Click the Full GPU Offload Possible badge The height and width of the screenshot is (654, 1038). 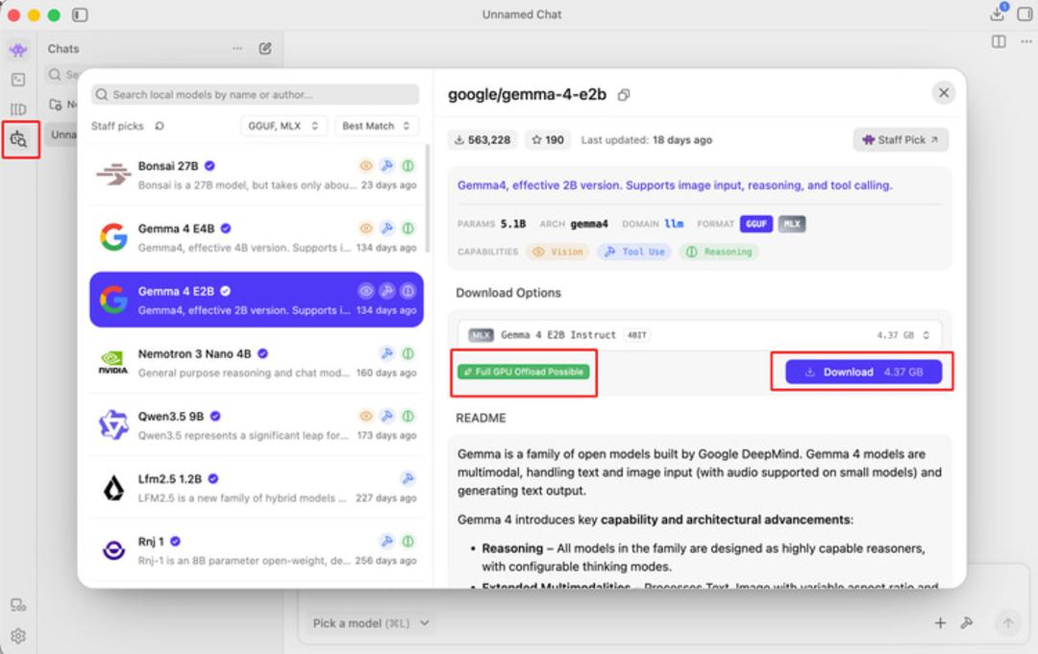click(524, 372)
